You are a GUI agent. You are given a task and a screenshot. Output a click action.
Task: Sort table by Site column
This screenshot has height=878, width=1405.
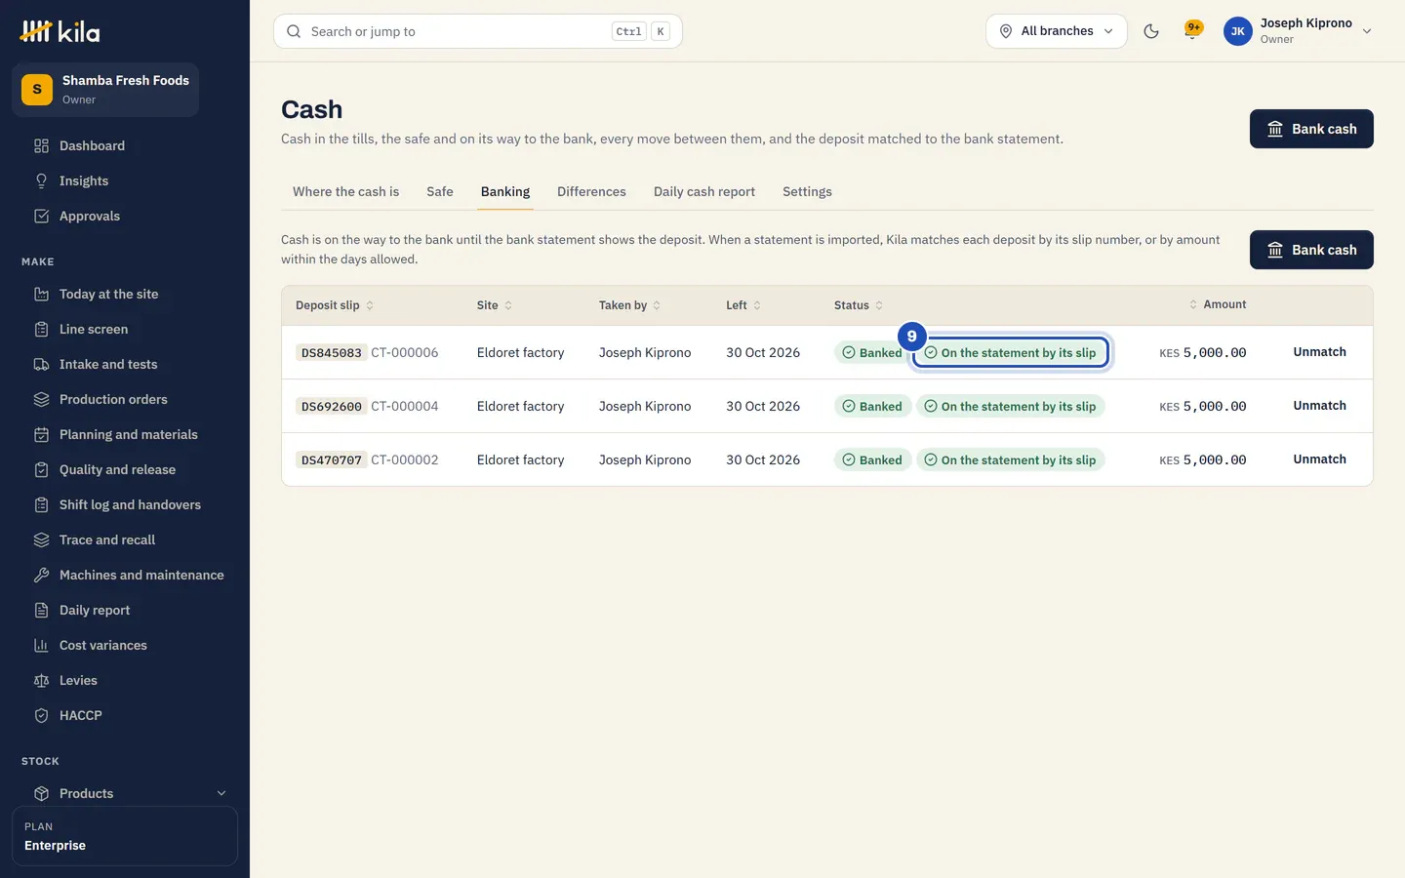click(495, 305)
